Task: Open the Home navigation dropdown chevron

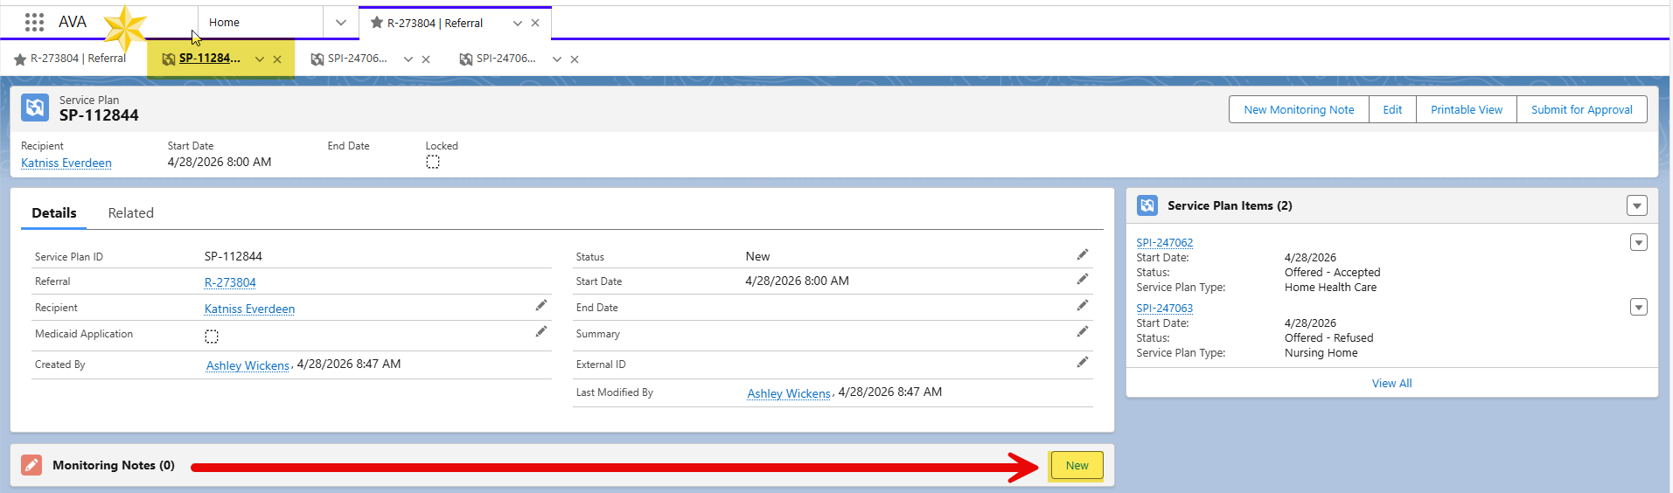Action: tap(341, 23)
